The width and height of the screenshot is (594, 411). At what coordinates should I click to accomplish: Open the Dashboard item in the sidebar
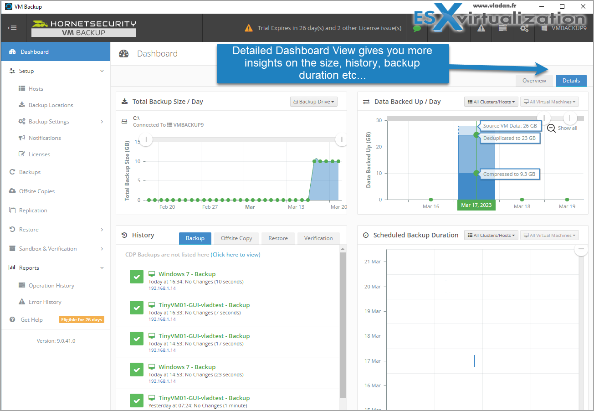[x=55, y=51]
